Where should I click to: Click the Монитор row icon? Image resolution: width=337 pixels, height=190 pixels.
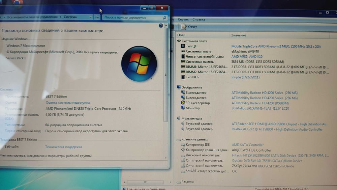click(x=183, y=108)
